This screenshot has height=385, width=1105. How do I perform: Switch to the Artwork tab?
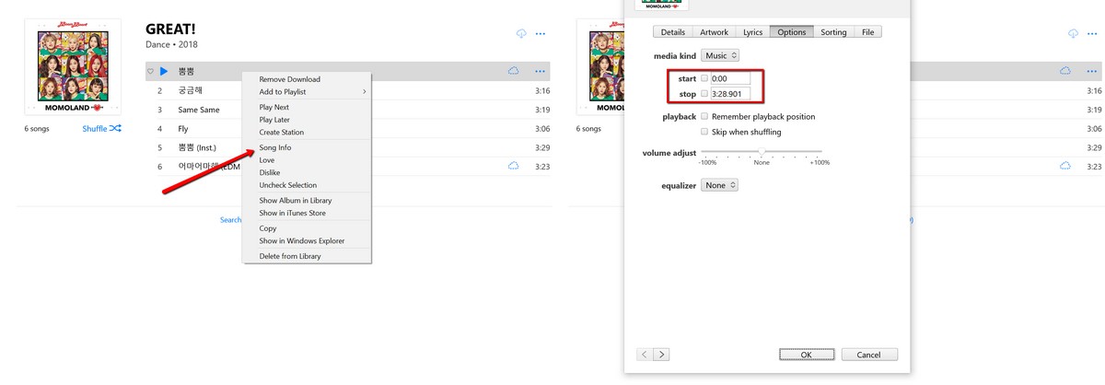tap(715, 32)
